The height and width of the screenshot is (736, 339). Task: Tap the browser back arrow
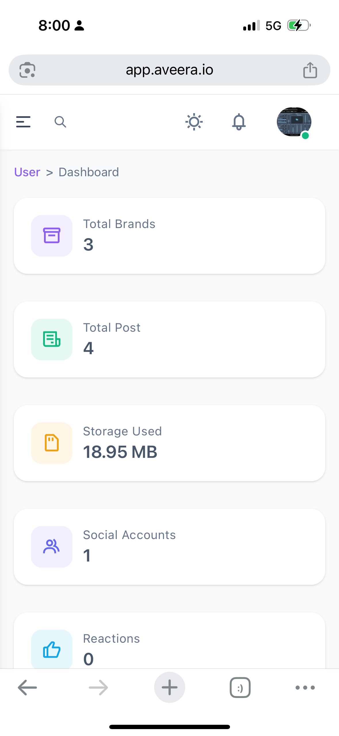coord(27,687)
